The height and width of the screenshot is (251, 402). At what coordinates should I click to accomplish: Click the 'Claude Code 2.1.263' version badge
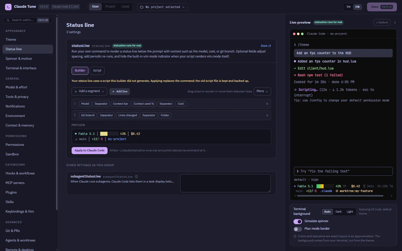pos(65,7)
